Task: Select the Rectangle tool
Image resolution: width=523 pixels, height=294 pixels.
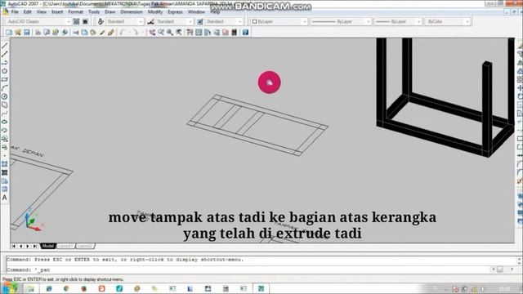Action: [x=5, y=79]
